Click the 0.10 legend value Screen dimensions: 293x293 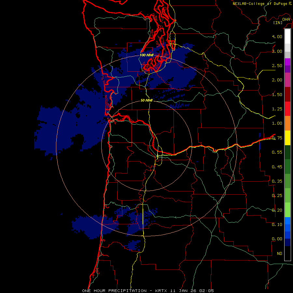(x=277, y=225)
